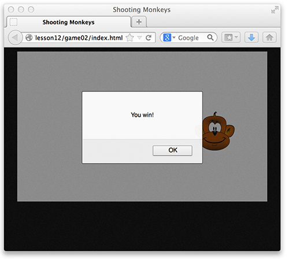Open the bookmarks menu star button
This screenshot has height=259, width=289.
(x=228, y=38)
